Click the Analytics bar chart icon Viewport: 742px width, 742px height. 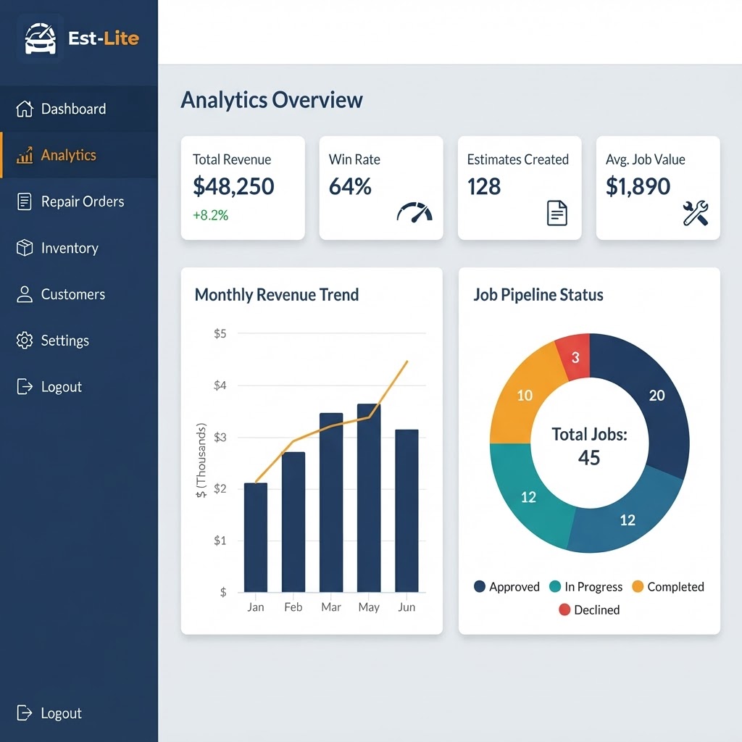coord(25,155)
